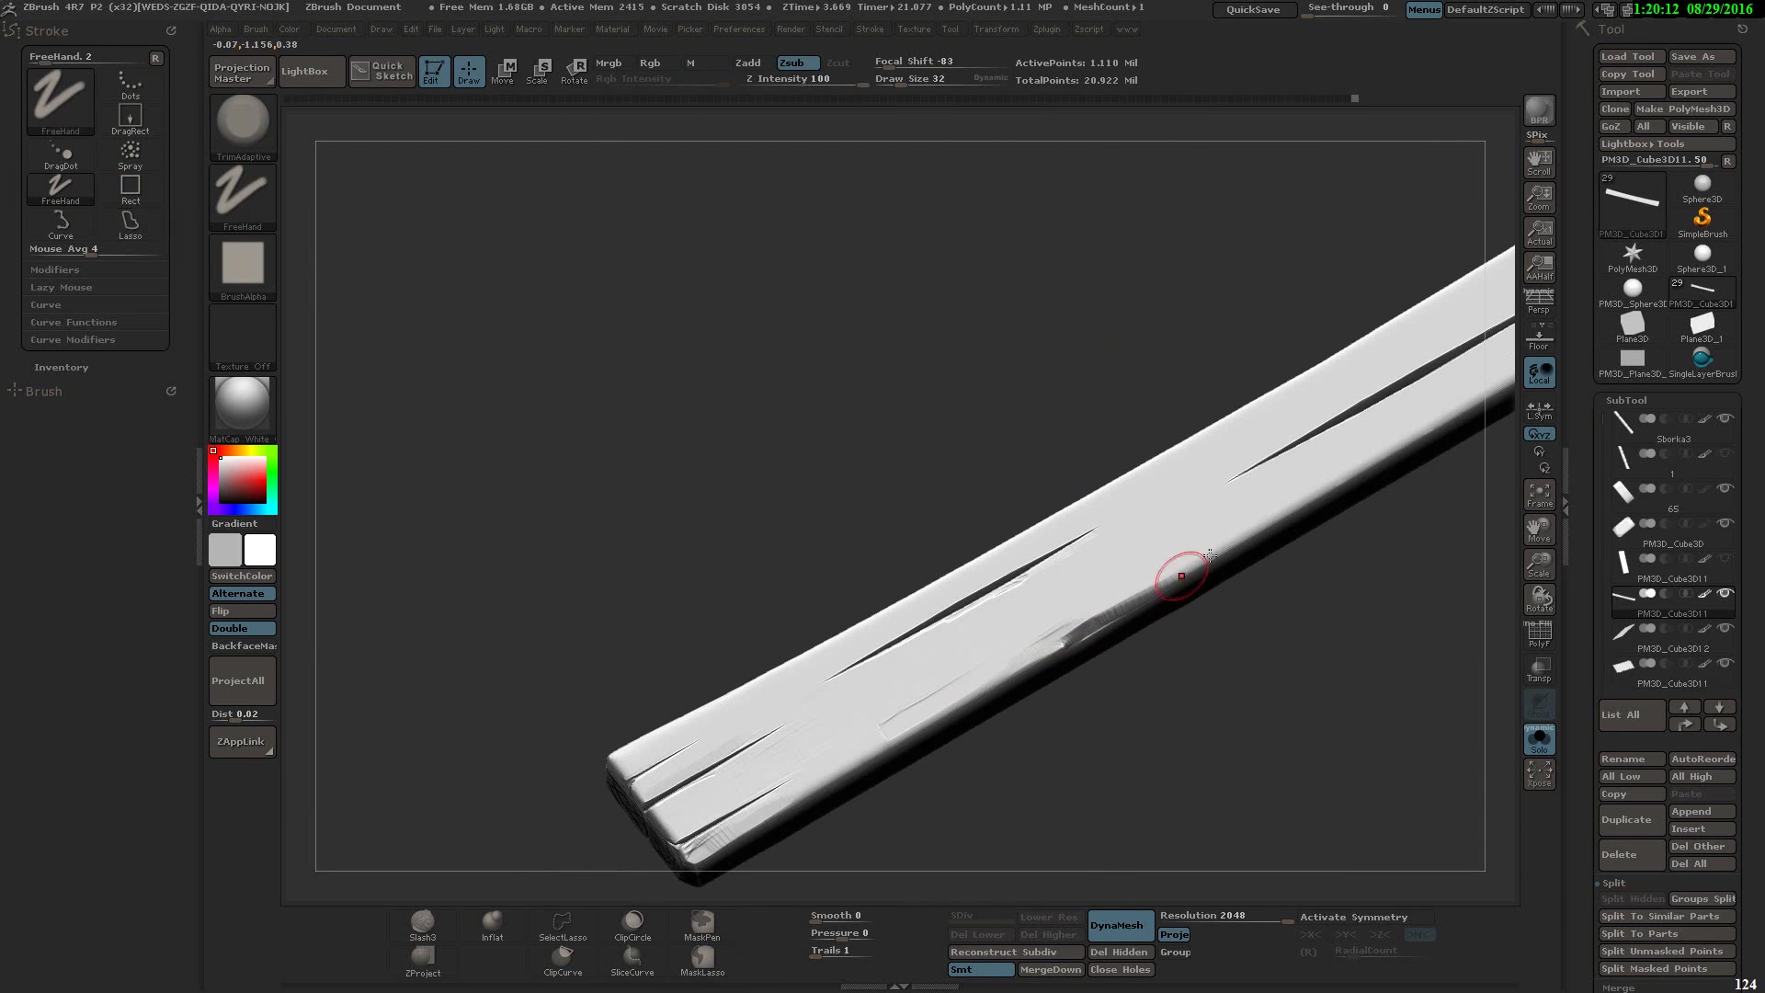Enable Zadd sculpting mode
Screen dimensions: 1765x993
pyautogui.click(x=748, y=63)
